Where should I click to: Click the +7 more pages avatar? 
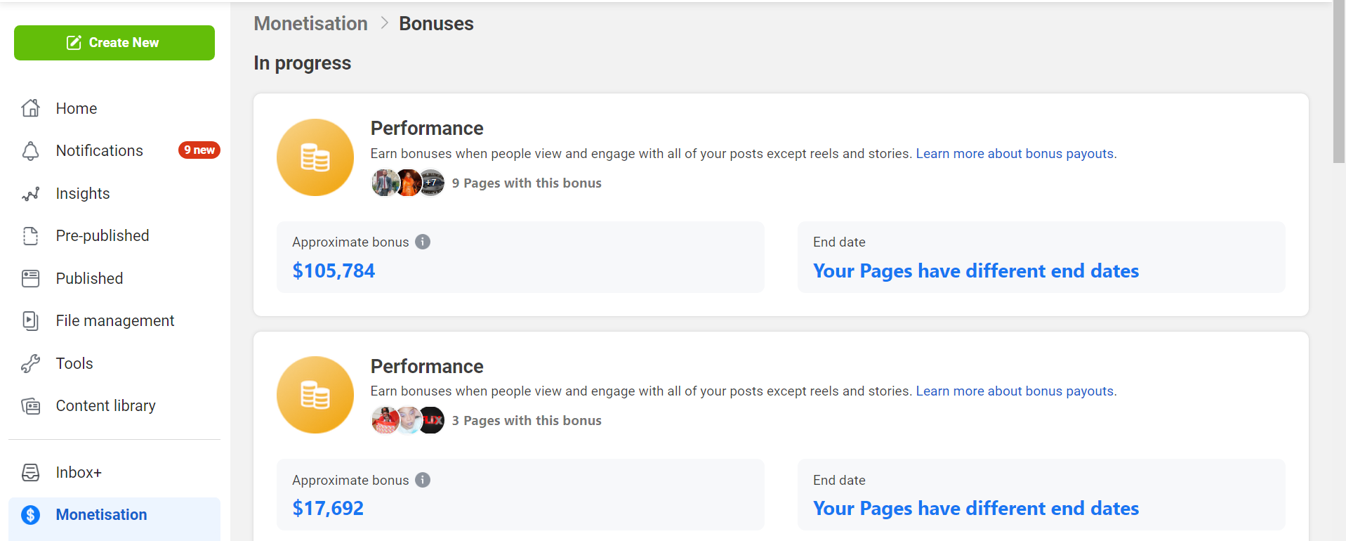(432, 183)
